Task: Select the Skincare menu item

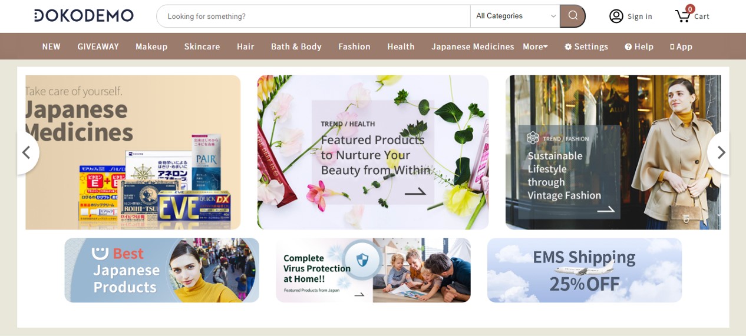Action: (202, 46)
